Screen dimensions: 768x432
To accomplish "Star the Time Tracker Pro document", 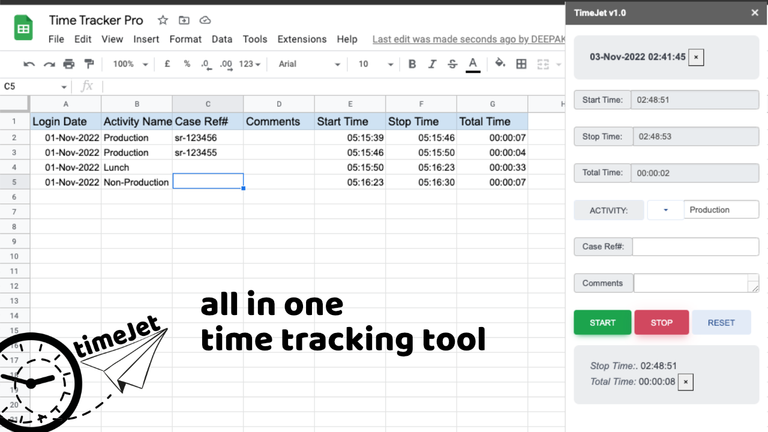I will (163, 20).
